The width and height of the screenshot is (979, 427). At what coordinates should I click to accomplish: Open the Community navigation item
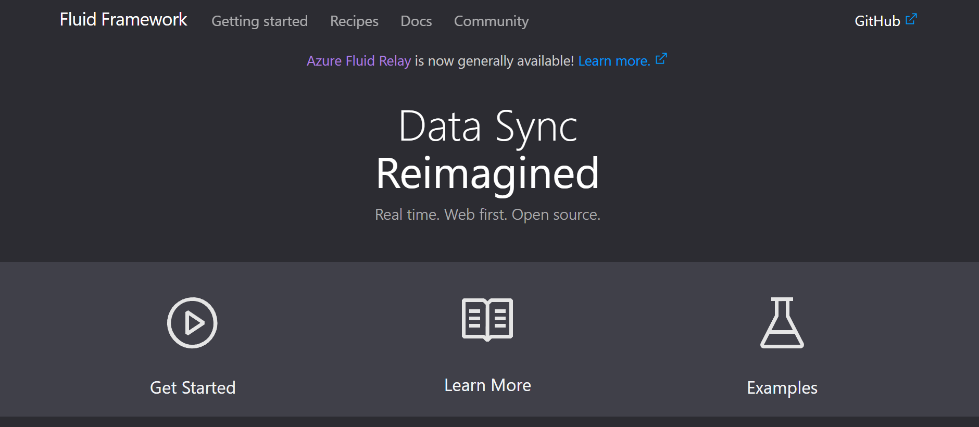pyautogui.click(x=491, y=21)
